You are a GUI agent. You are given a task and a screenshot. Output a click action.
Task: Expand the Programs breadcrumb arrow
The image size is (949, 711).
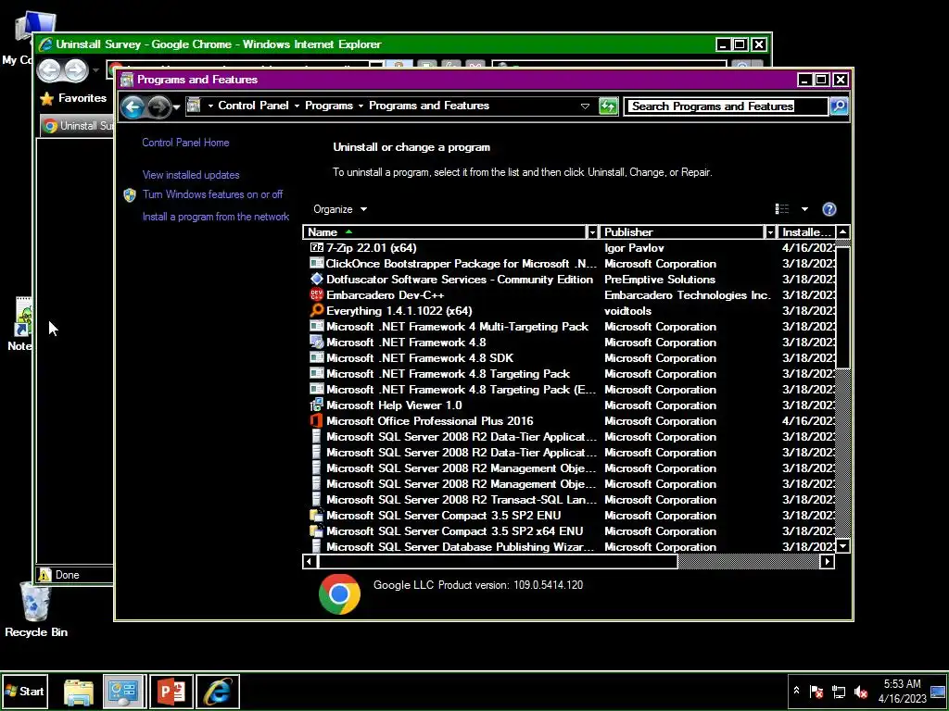pos(361,106)
